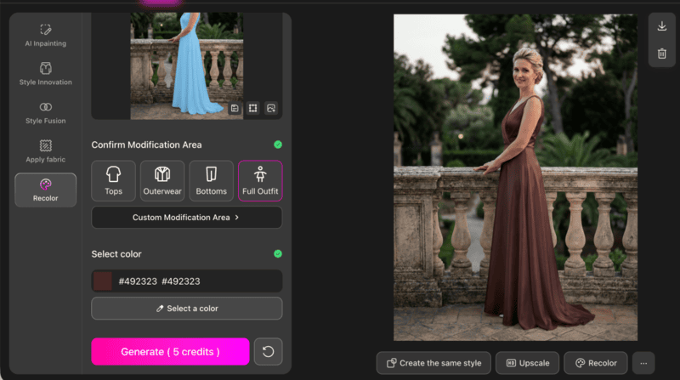Image resolution: width=680 pixels, height=380 pixels.
Task: Open the Apply fabric tool
Action: (46, 151)
